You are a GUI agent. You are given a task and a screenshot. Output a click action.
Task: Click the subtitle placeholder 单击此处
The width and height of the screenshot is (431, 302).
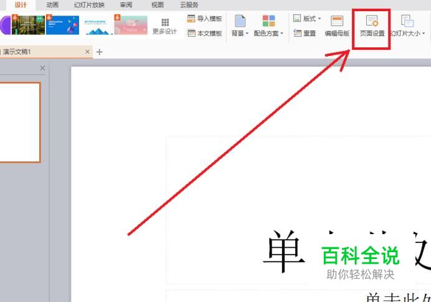tap(398, 298)
